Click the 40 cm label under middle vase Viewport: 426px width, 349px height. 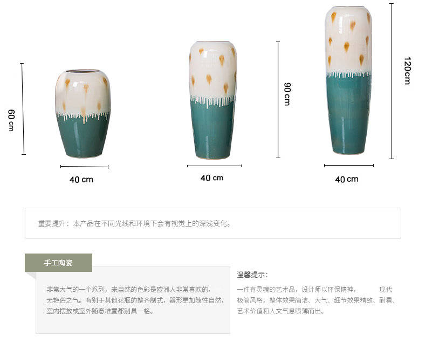coord(212,178)
